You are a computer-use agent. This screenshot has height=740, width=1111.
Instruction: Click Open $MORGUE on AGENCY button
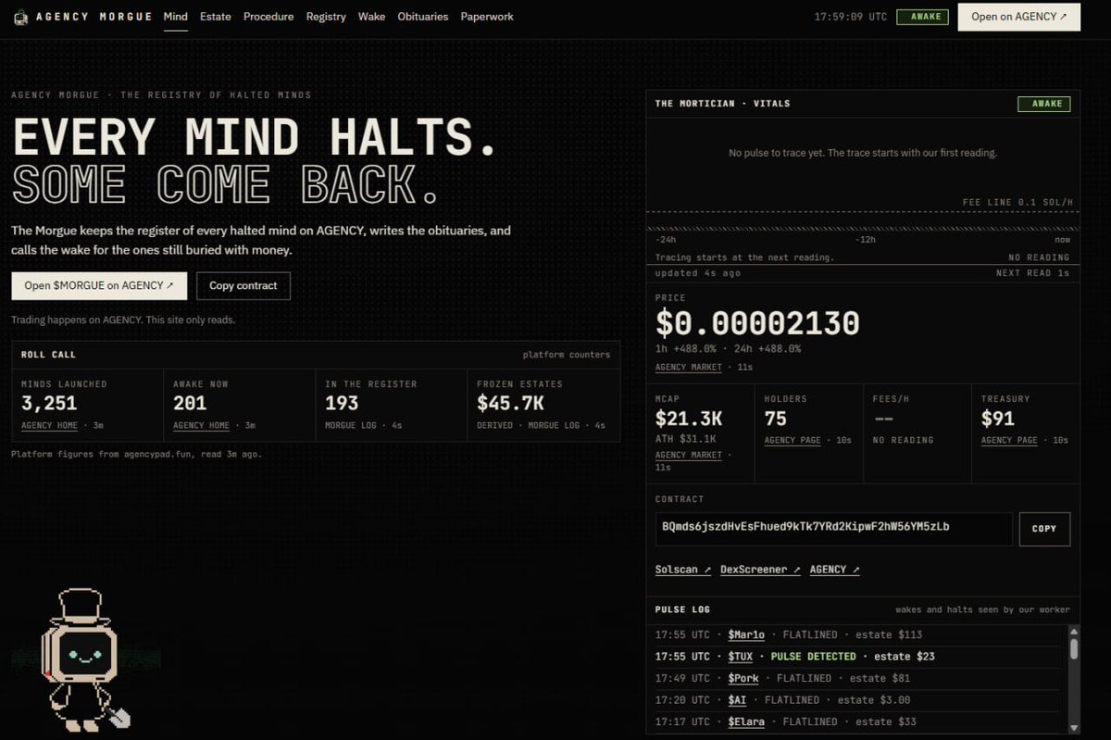99,285
